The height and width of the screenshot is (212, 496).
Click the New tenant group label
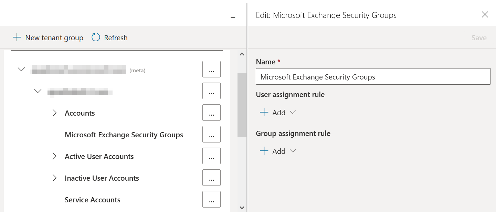pyautogui.click(x=54, y=38)
